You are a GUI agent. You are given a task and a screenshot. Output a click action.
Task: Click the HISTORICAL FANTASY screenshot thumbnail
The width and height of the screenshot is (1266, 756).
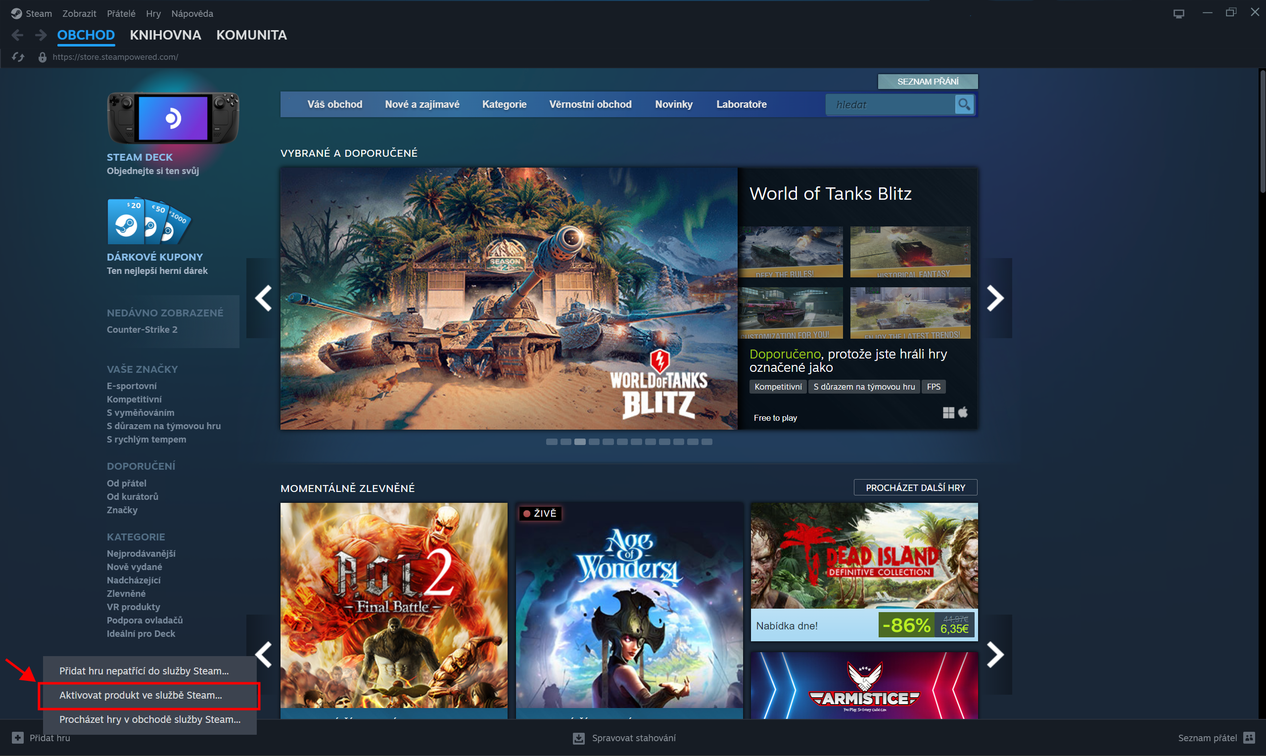coord(910,252)
